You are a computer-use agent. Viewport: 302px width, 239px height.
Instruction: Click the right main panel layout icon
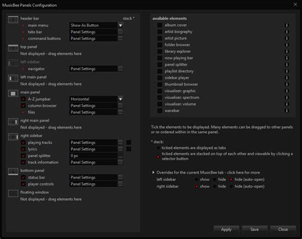13,122
